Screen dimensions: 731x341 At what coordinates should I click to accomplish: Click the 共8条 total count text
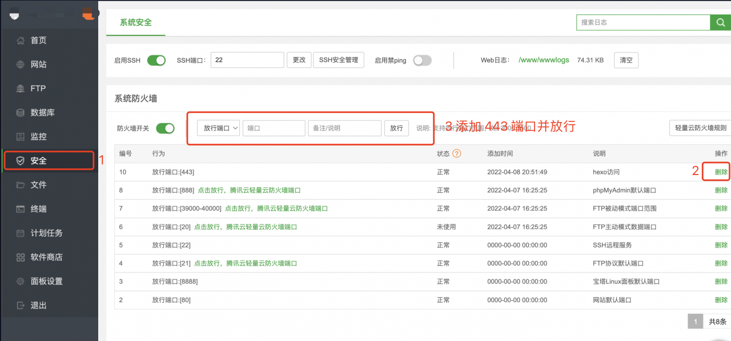717,321
